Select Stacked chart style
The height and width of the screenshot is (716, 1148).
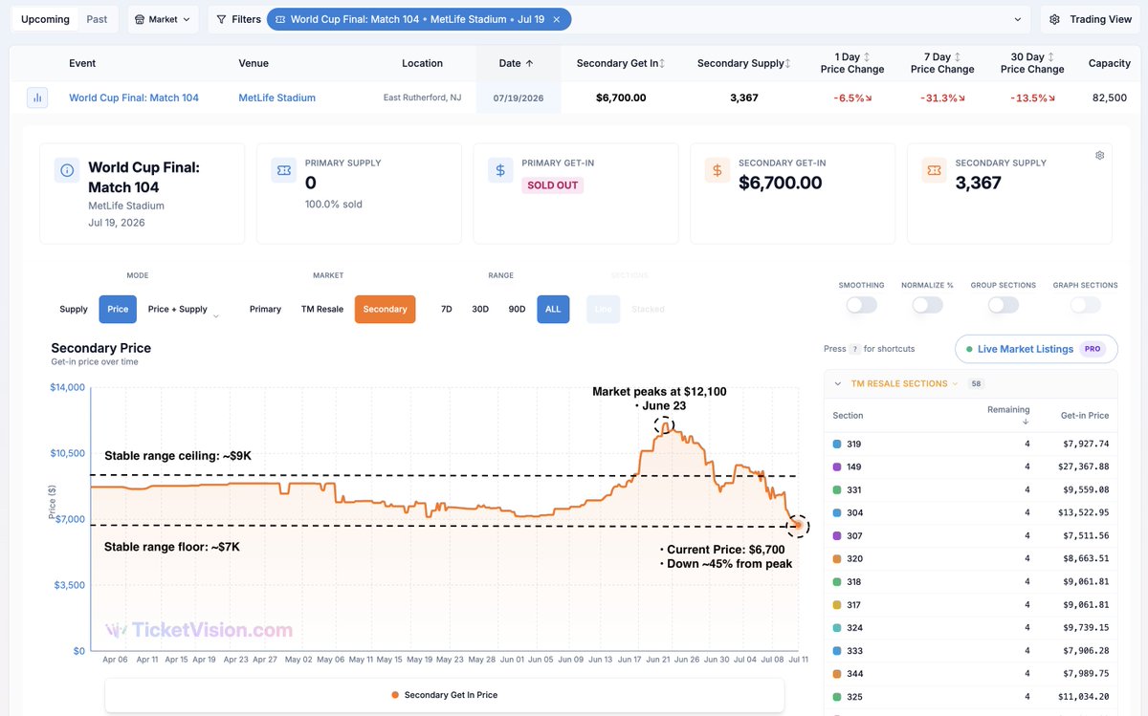coord(648,309)
